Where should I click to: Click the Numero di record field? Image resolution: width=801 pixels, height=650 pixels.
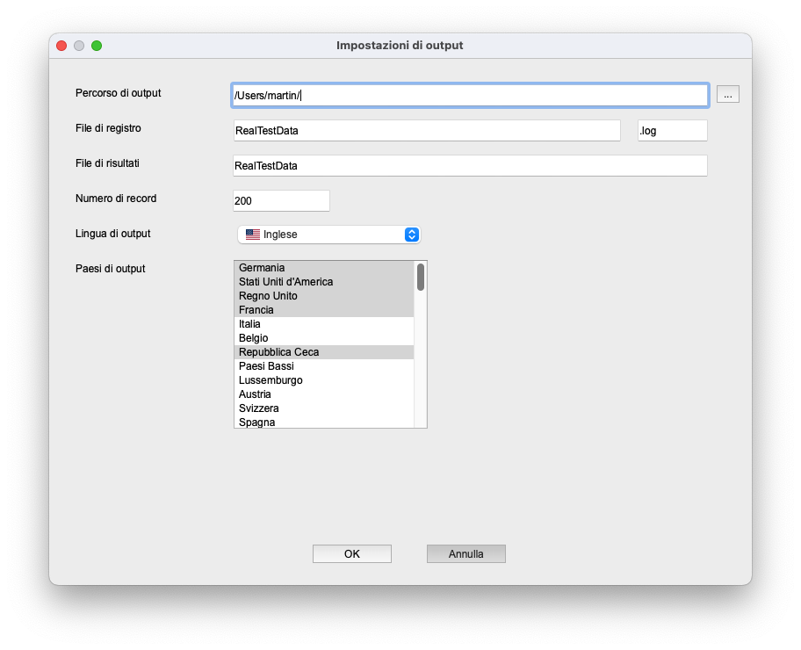pyautogui.click(x=281, y=201)
